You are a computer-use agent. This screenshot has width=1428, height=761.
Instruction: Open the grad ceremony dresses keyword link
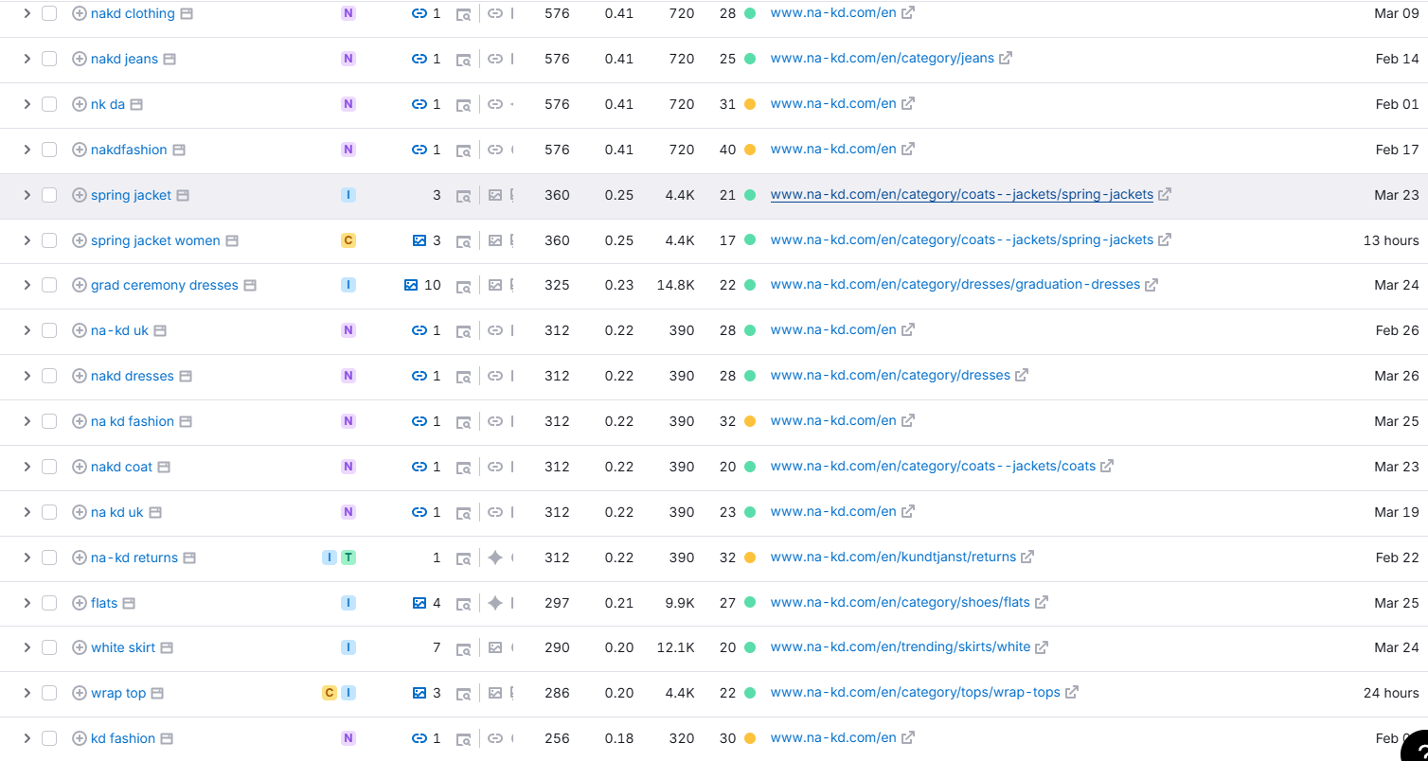pyautogui.click(x=165, y=285)
